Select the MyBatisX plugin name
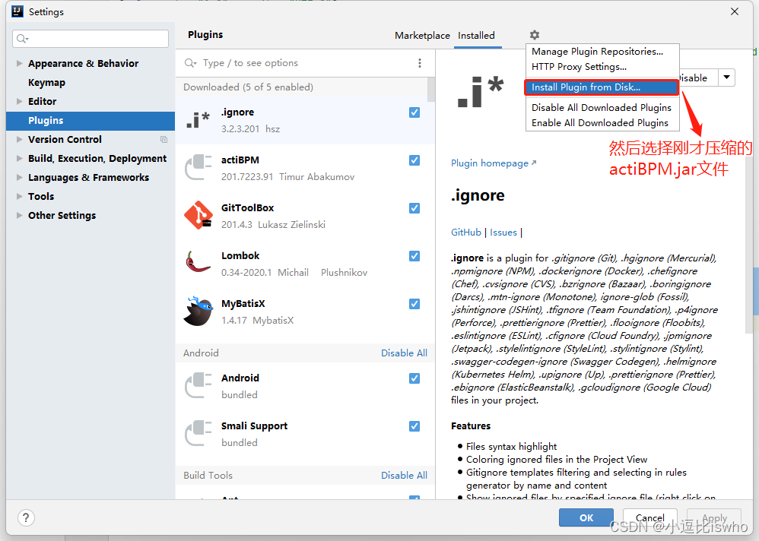The image size is (759, 541). click(243, 303)
